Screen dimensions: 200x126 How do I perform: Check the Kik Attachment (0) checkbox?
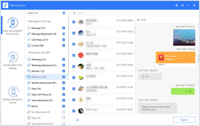(x=64, y=112)
